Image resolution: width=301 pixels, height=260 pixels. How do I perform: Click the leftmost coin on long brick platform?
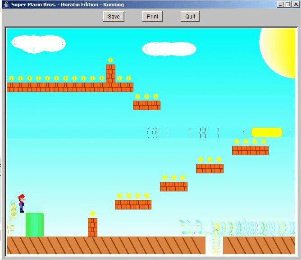pyautogui.click(x=12, y=78)
